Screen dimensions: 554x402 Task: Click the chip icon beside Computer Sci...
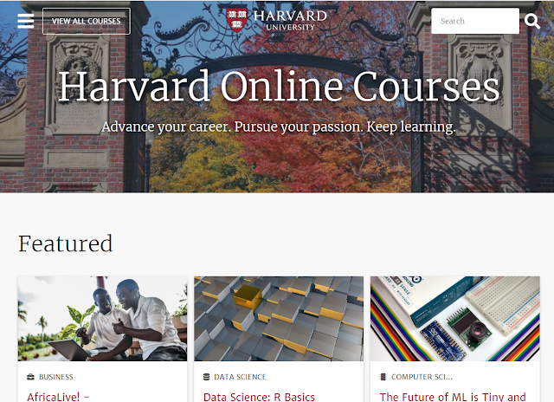(383, 377)
